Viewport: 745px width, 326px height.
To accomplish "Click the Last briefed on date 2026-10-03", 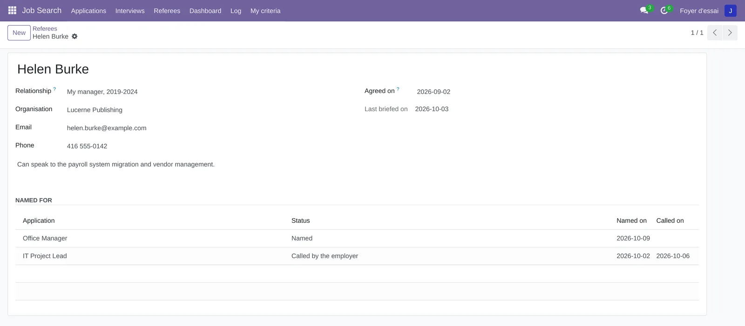I will [x=432, y=109].
